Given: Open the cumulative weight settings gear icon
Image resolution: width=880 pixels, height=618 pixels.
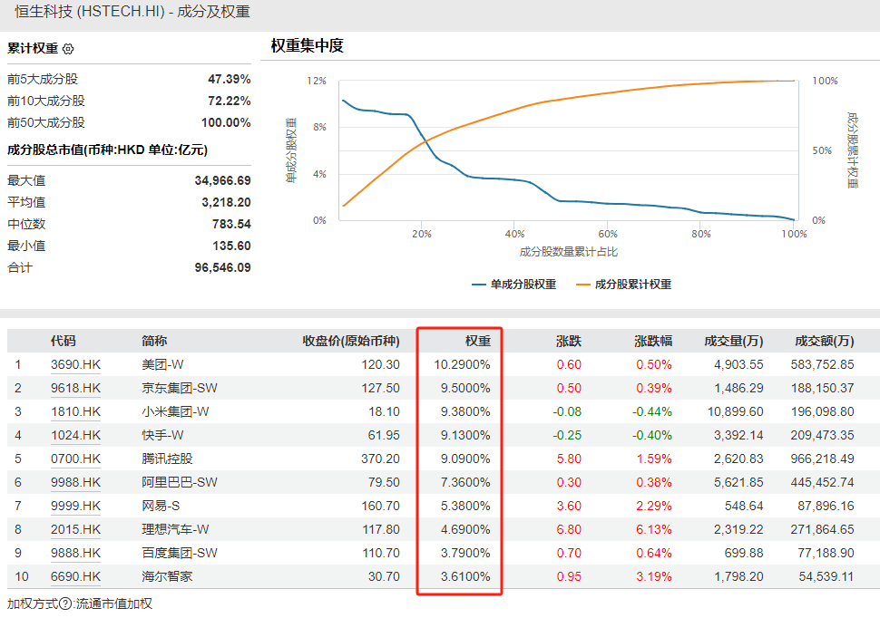Looking at the screenshot, I should point(68,49).
